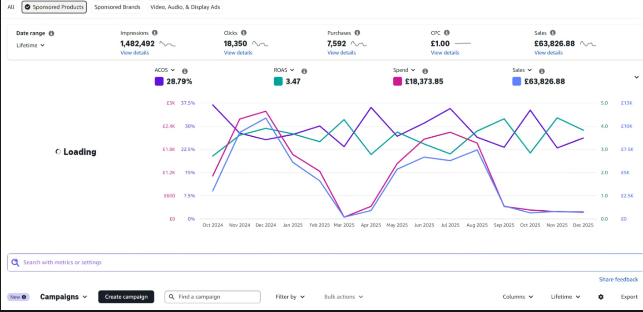
Task: Click the purple ACOS color swatch
Action: click(159, 81)
